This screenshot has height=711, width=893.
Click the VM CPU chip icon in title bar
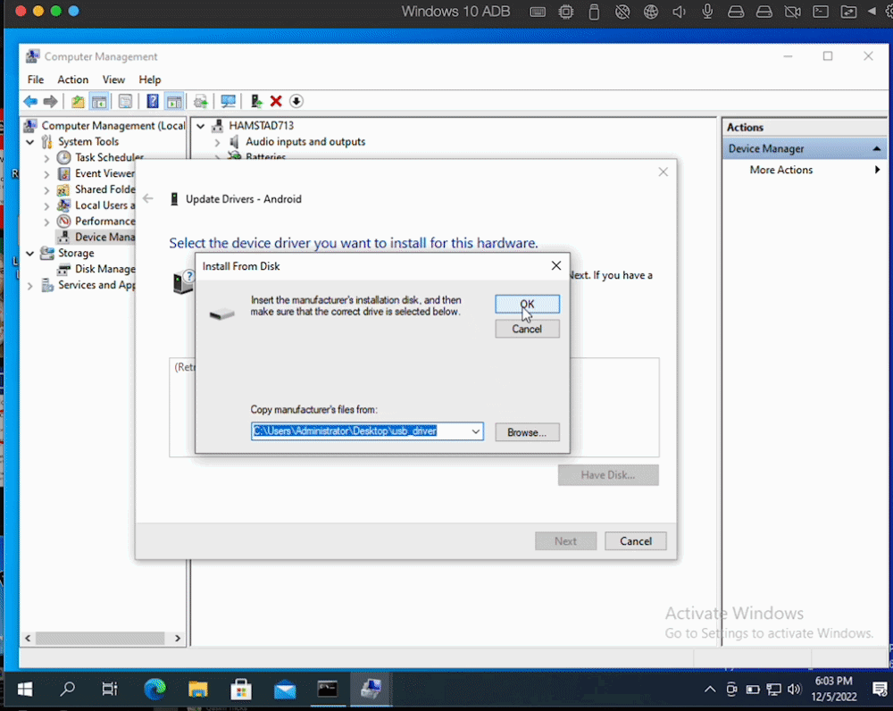click(x=565, y=12)
